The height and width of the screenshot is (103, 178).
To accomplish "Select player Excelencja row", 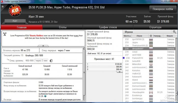I will pyautogui.click(x=149, y=95).
